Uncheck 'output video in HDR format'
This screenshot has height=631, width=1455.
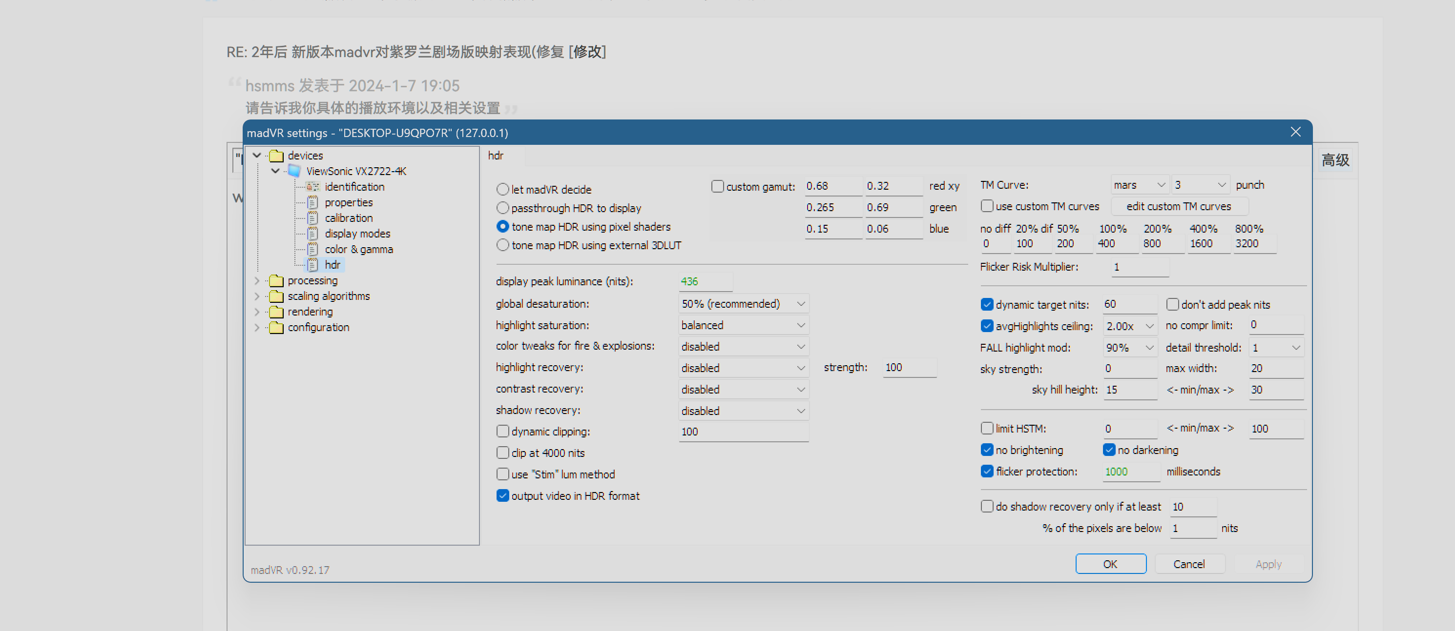pyautogui.click(x=503, y=495)
